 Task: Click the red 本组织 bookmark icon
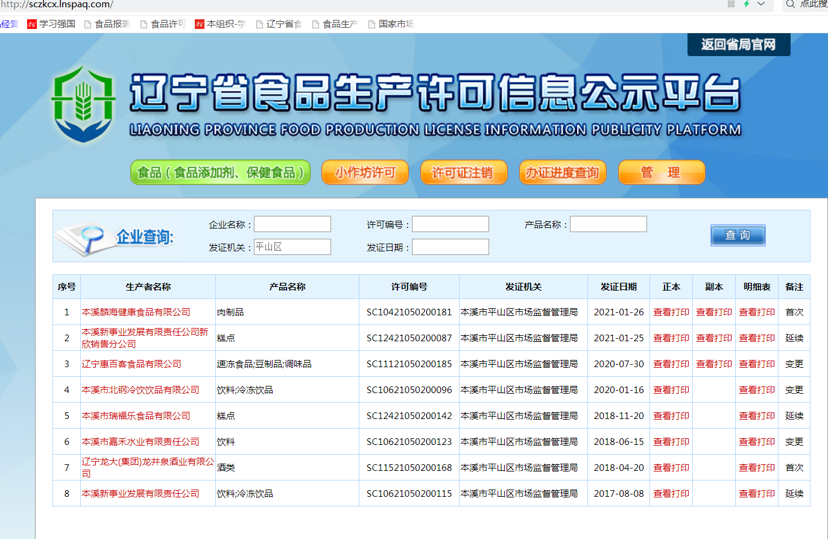coord(200,24)
